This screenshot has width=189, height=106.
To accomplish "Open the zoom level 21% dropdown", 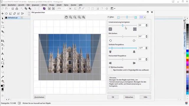I will click(66, 9).
